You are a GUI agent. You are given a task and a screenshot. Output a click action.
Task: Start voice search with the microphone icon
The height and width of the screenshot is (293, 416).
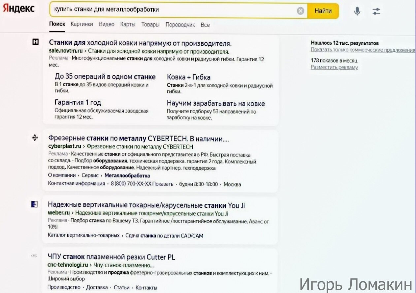(357, 11)
